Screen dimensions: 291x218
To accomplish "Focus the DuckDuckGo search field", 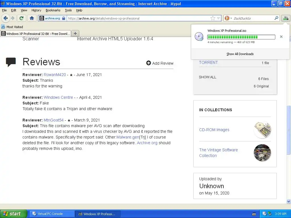I will (x=253, y=18).
